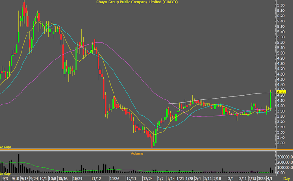Click the No Gaps label in price pane
Viewport: 293px width, 181px height.
click(x=5, y=147)
